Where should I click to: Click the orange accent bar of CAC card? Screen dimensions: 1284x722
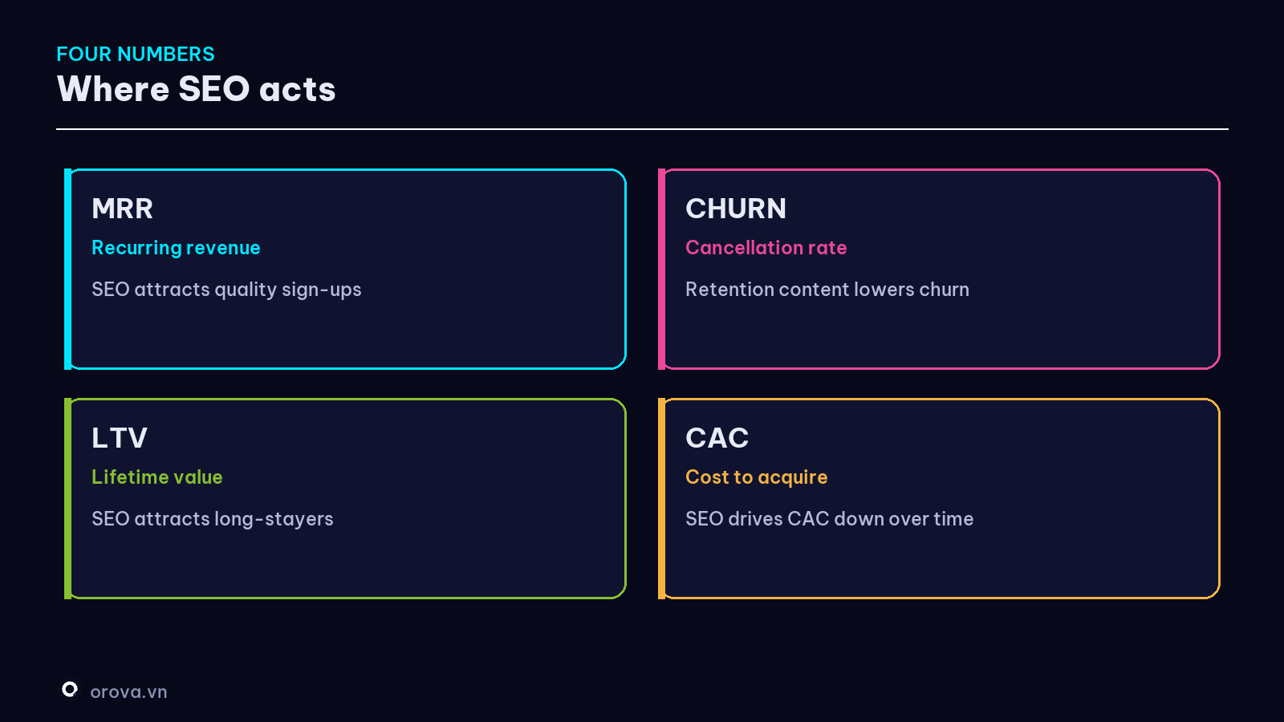[662, 498]
